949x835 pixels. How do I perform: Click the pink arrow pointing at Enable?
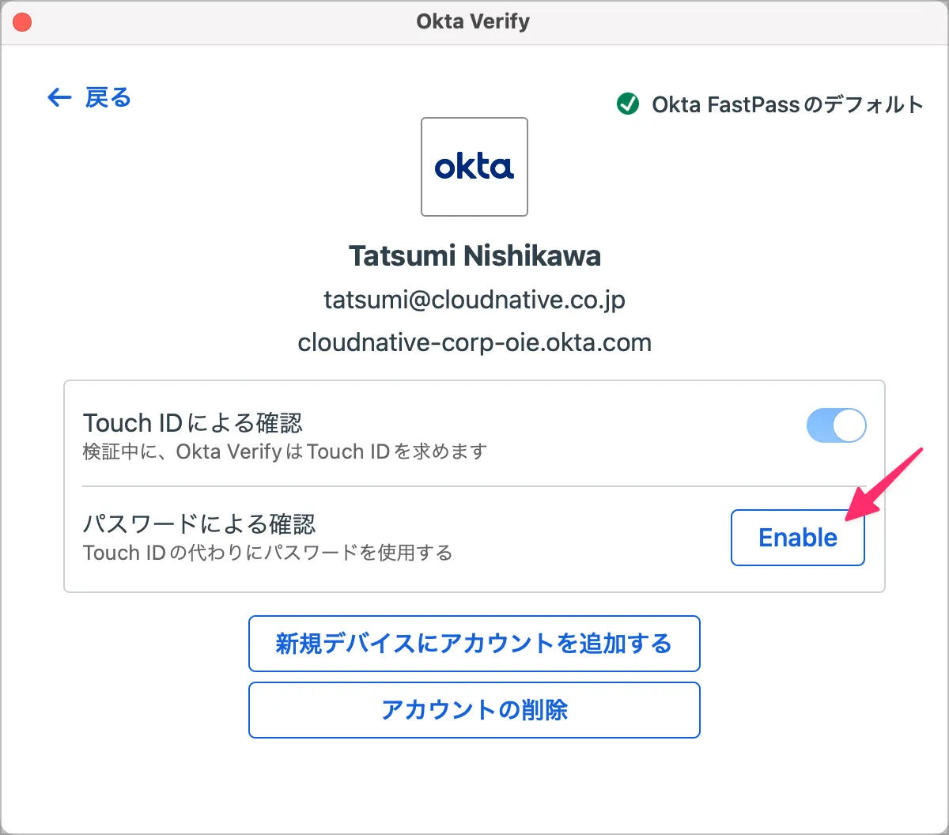pos(884,484)
